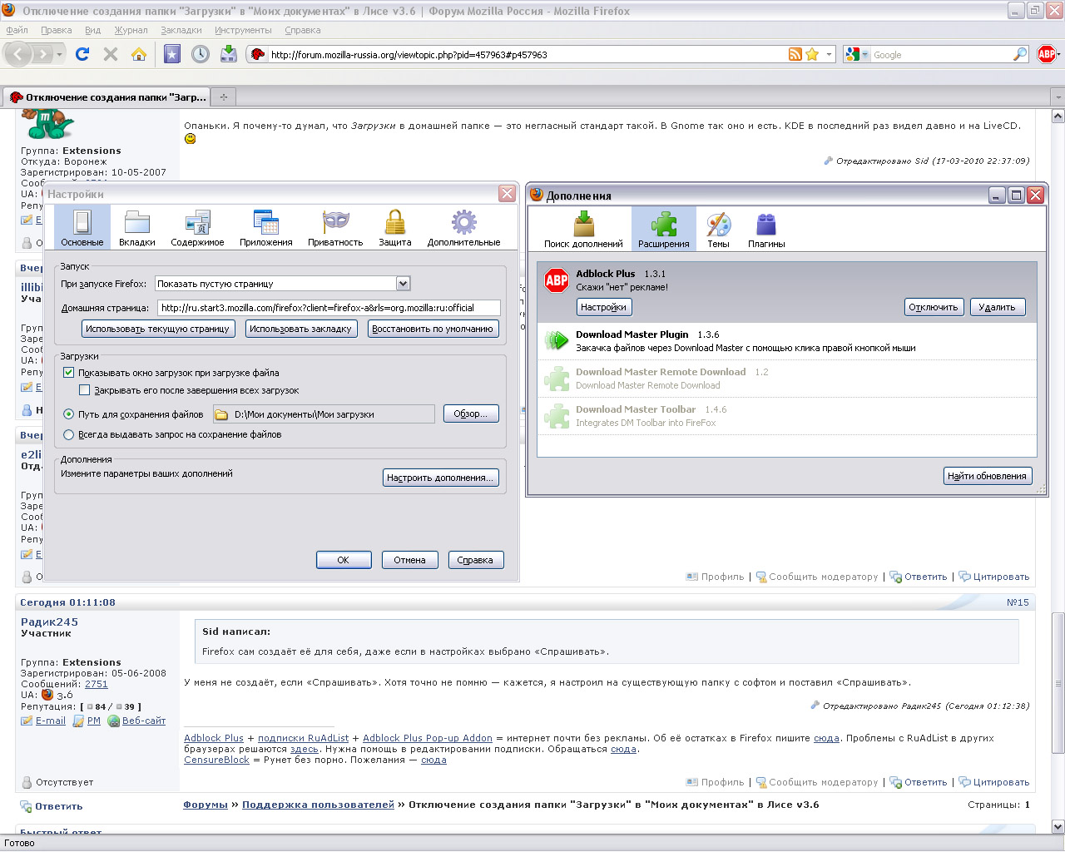Open the Журнал menu
The width and height of the screenshot is (1065, 852).
coord(131,30)
